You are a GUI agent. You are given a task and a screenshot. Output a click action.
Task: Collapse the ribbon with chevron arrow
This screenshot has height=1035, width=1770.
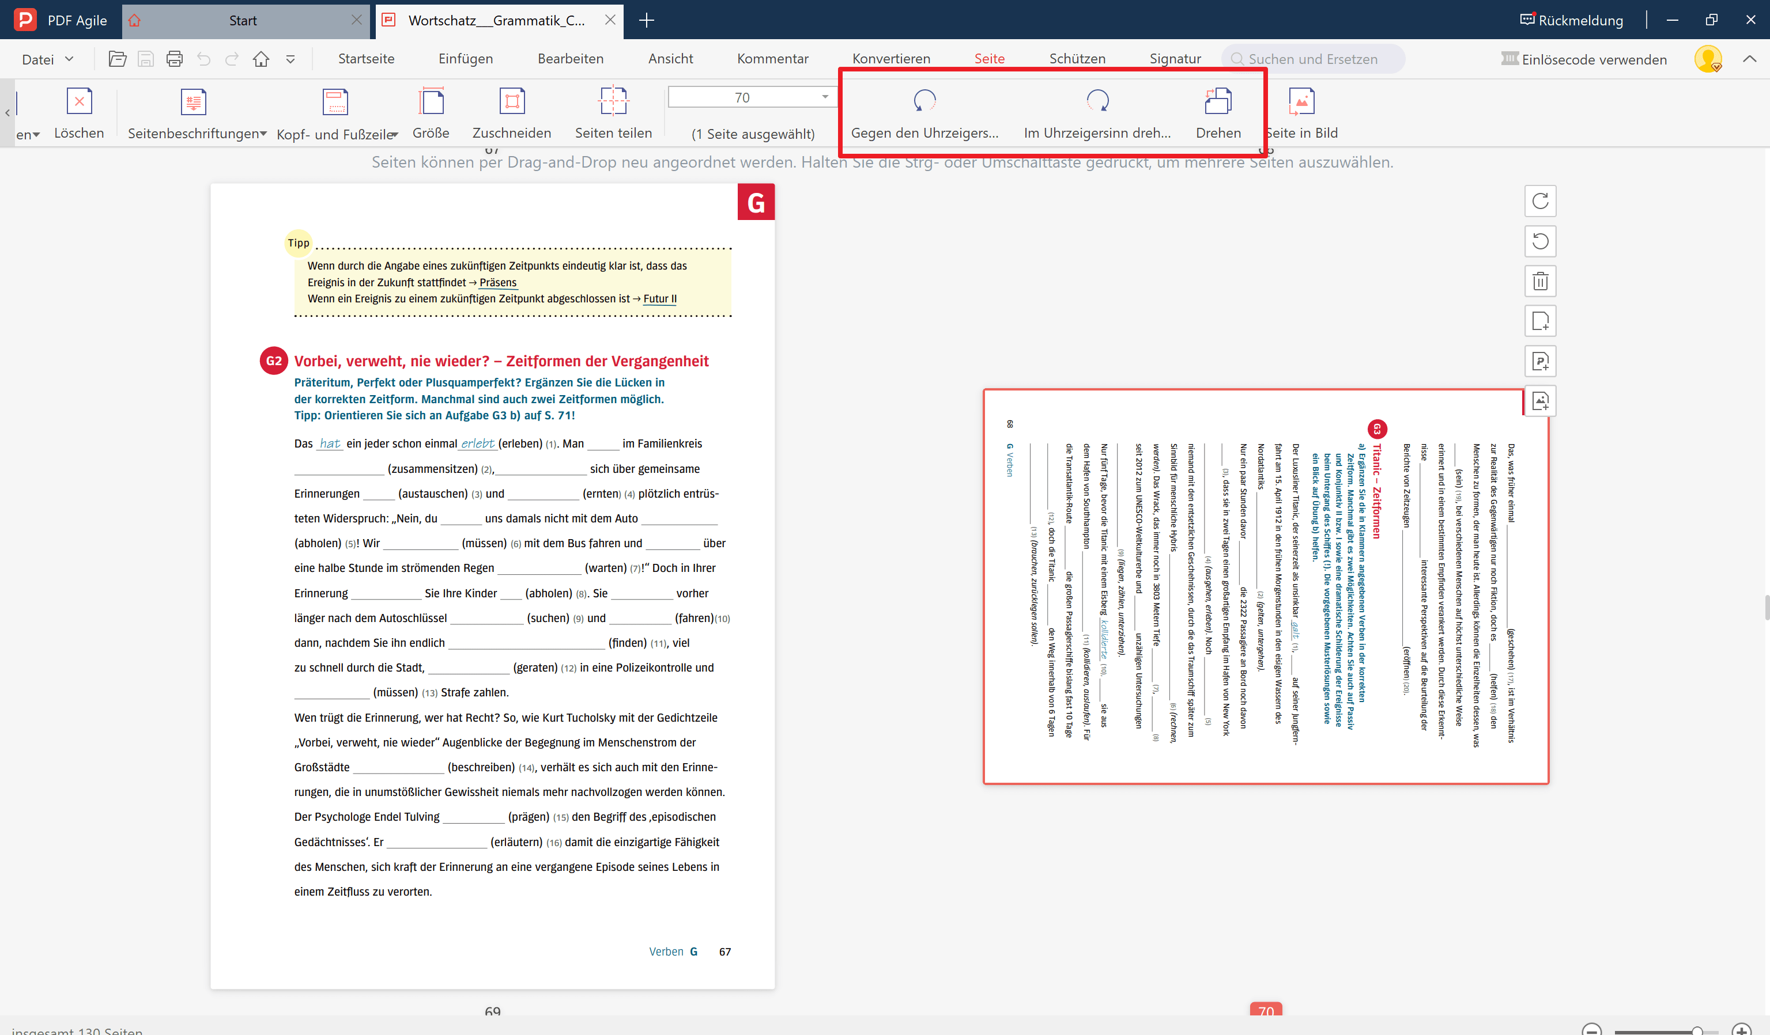1749,59
